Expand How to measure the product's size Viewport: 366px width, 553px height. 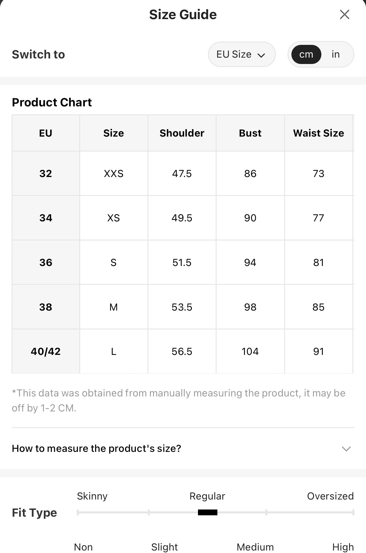183,448
